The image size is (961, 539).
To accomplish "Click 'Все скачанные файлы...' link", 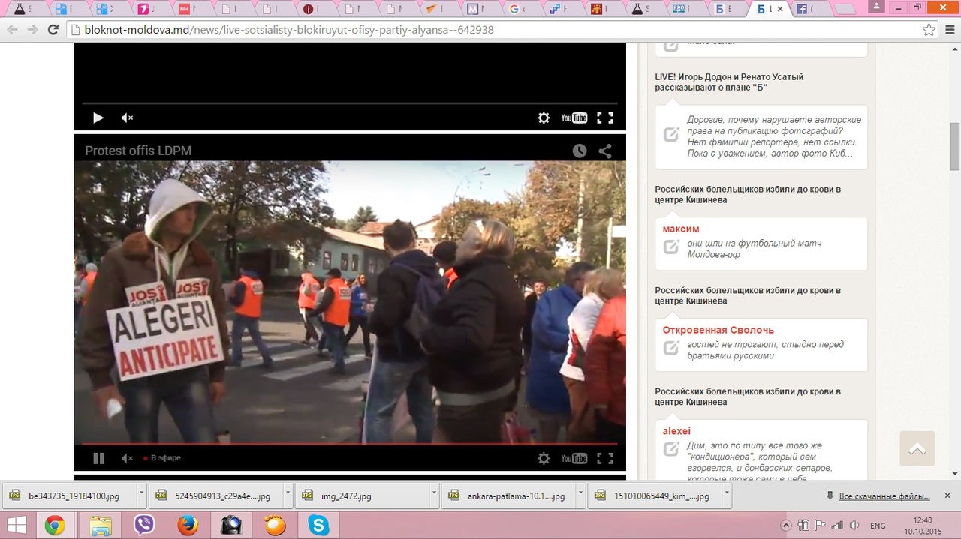I will (884, 496).
